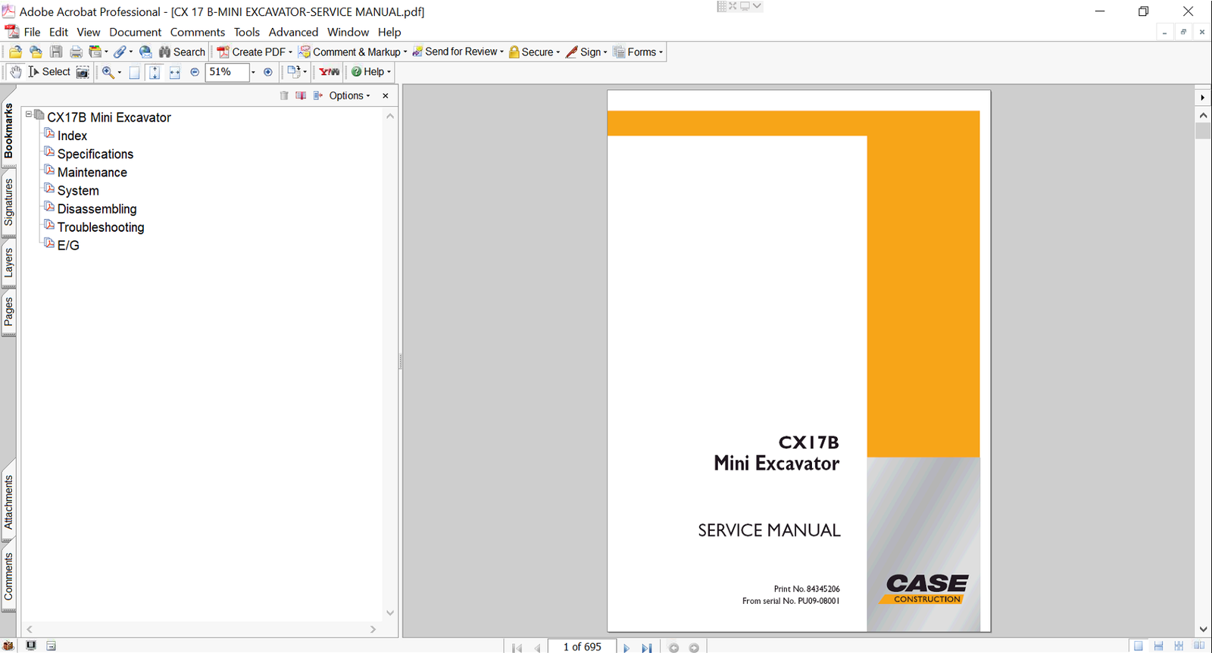The image size is (1212, 653).
Task: Click the Print icon in toolbar
Action: [x=76, y=52]
